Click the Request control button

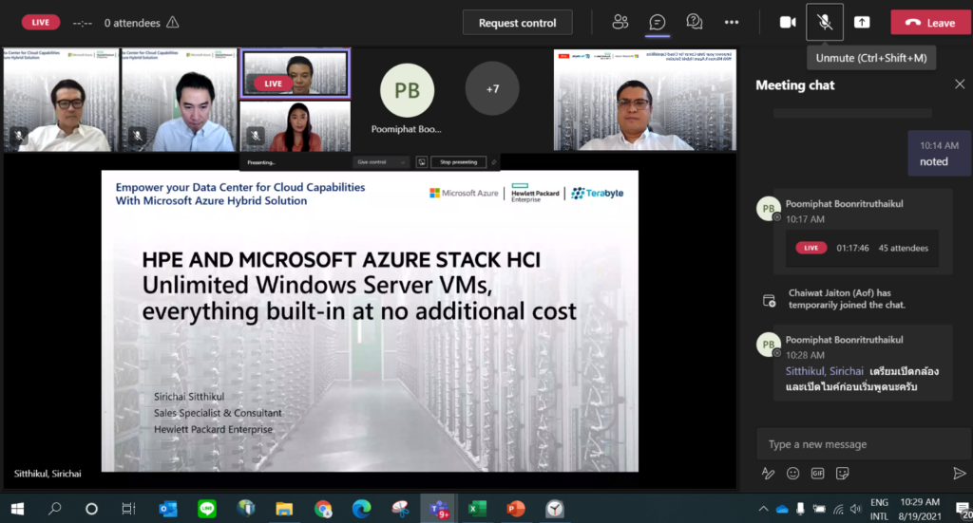pyautogui.click(x=517, y=23)
